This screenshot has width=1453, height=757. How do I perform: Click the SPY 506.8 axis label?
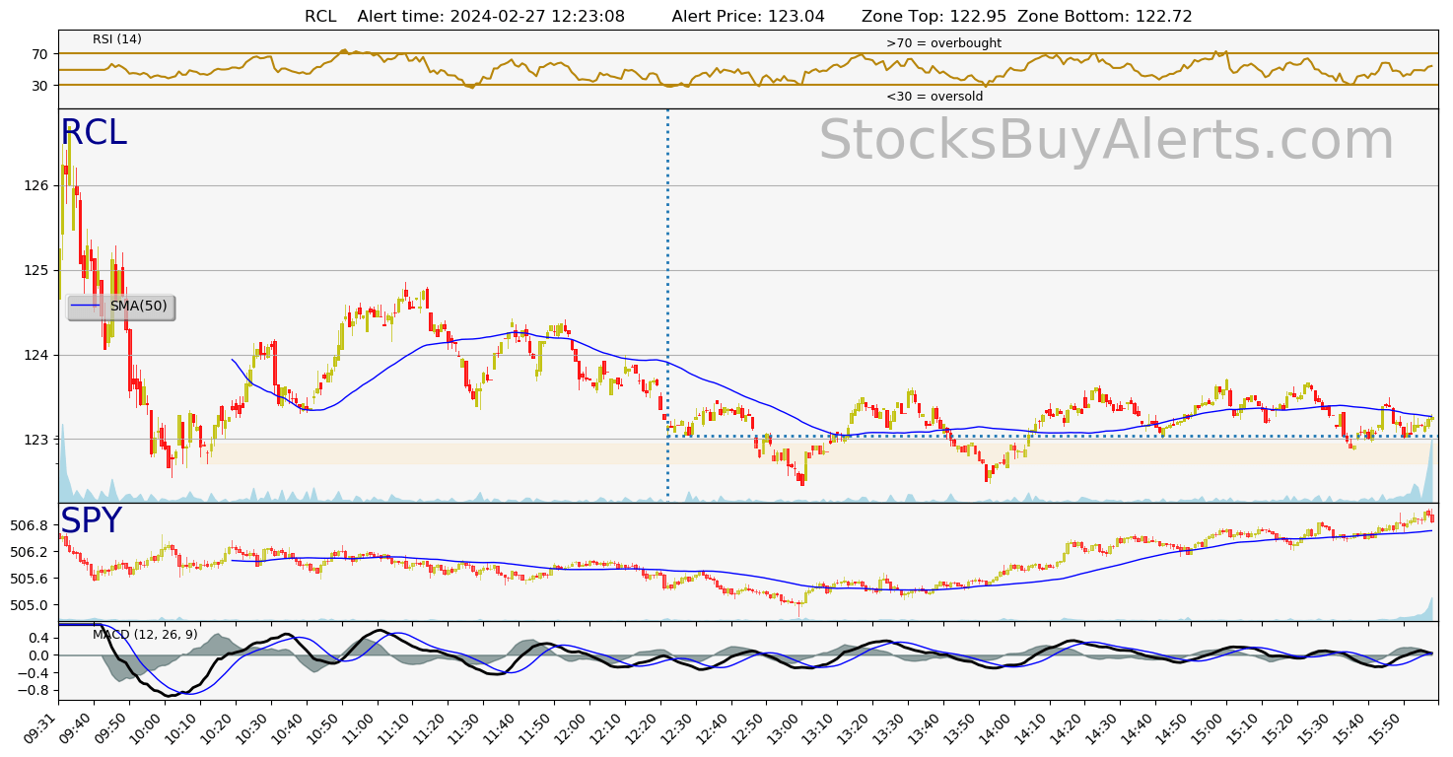point(30,525)
